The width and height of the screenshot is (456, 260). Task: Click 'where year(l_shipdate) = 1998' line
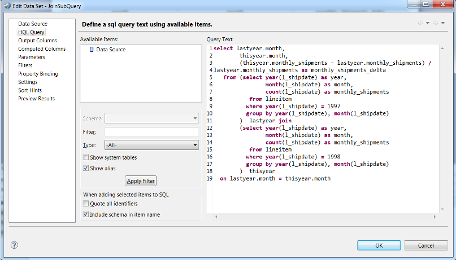[293, 157]
